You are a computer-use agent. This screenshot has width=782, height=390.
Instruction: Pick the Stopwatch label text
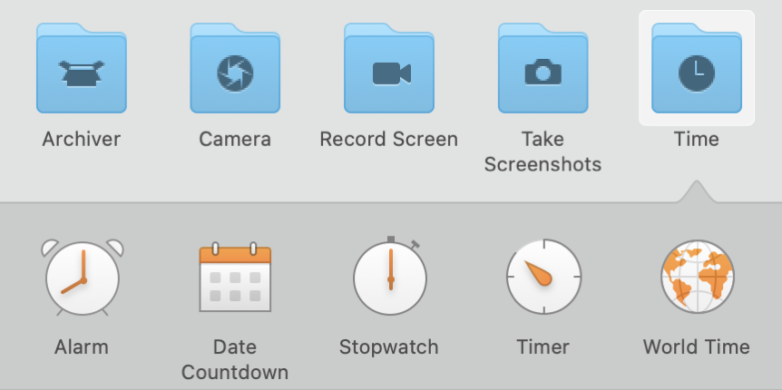[389, 347]
